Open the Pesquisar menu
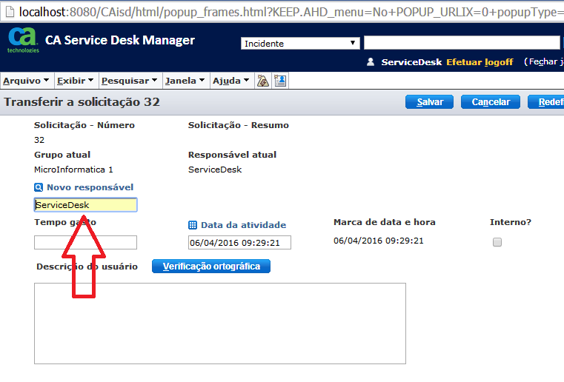564x382 pixels. [x=130, y=81]
